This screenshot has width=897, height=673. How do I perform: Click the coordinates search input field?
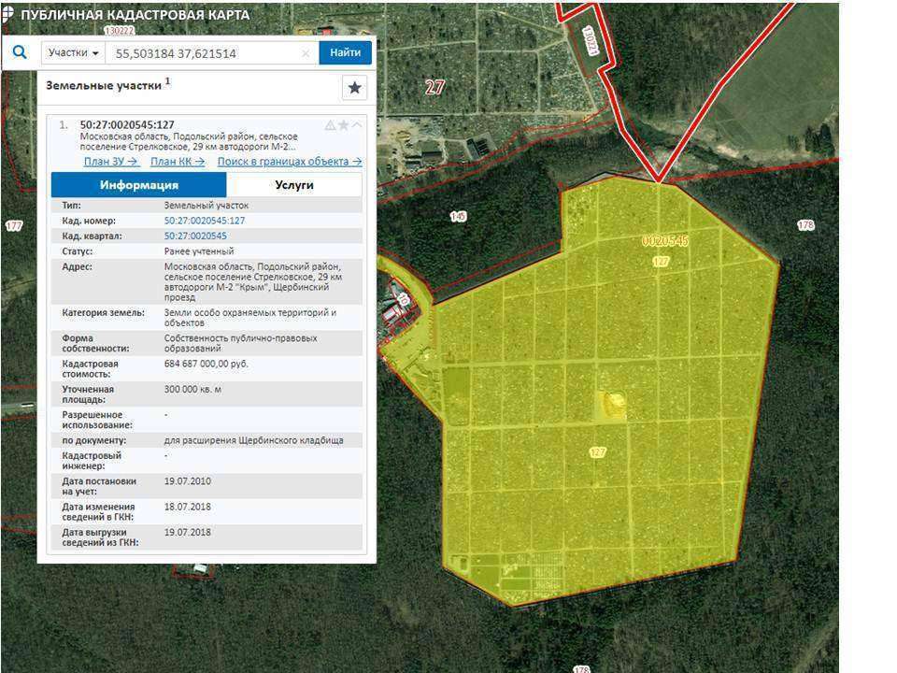click(x=206, y=53)
